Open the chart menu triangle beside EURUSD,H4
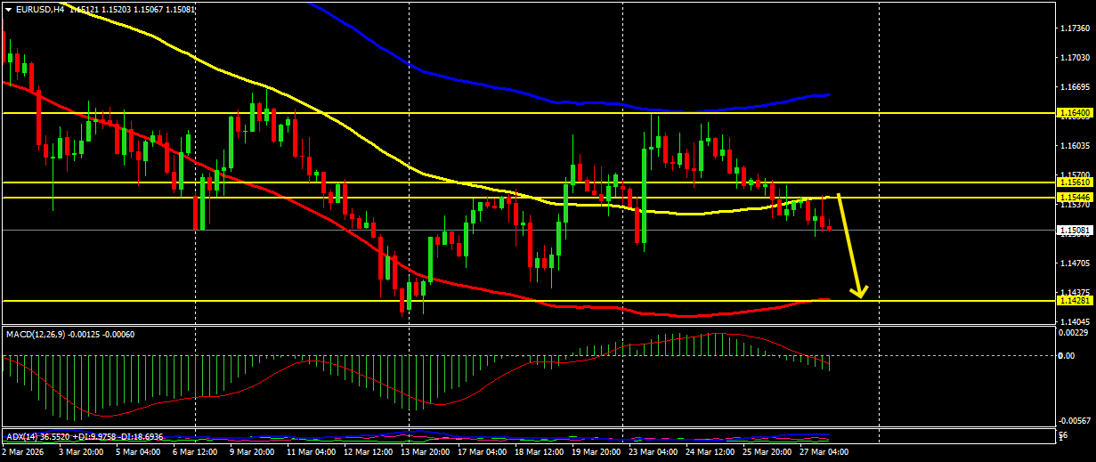 [x=8, y=9]
